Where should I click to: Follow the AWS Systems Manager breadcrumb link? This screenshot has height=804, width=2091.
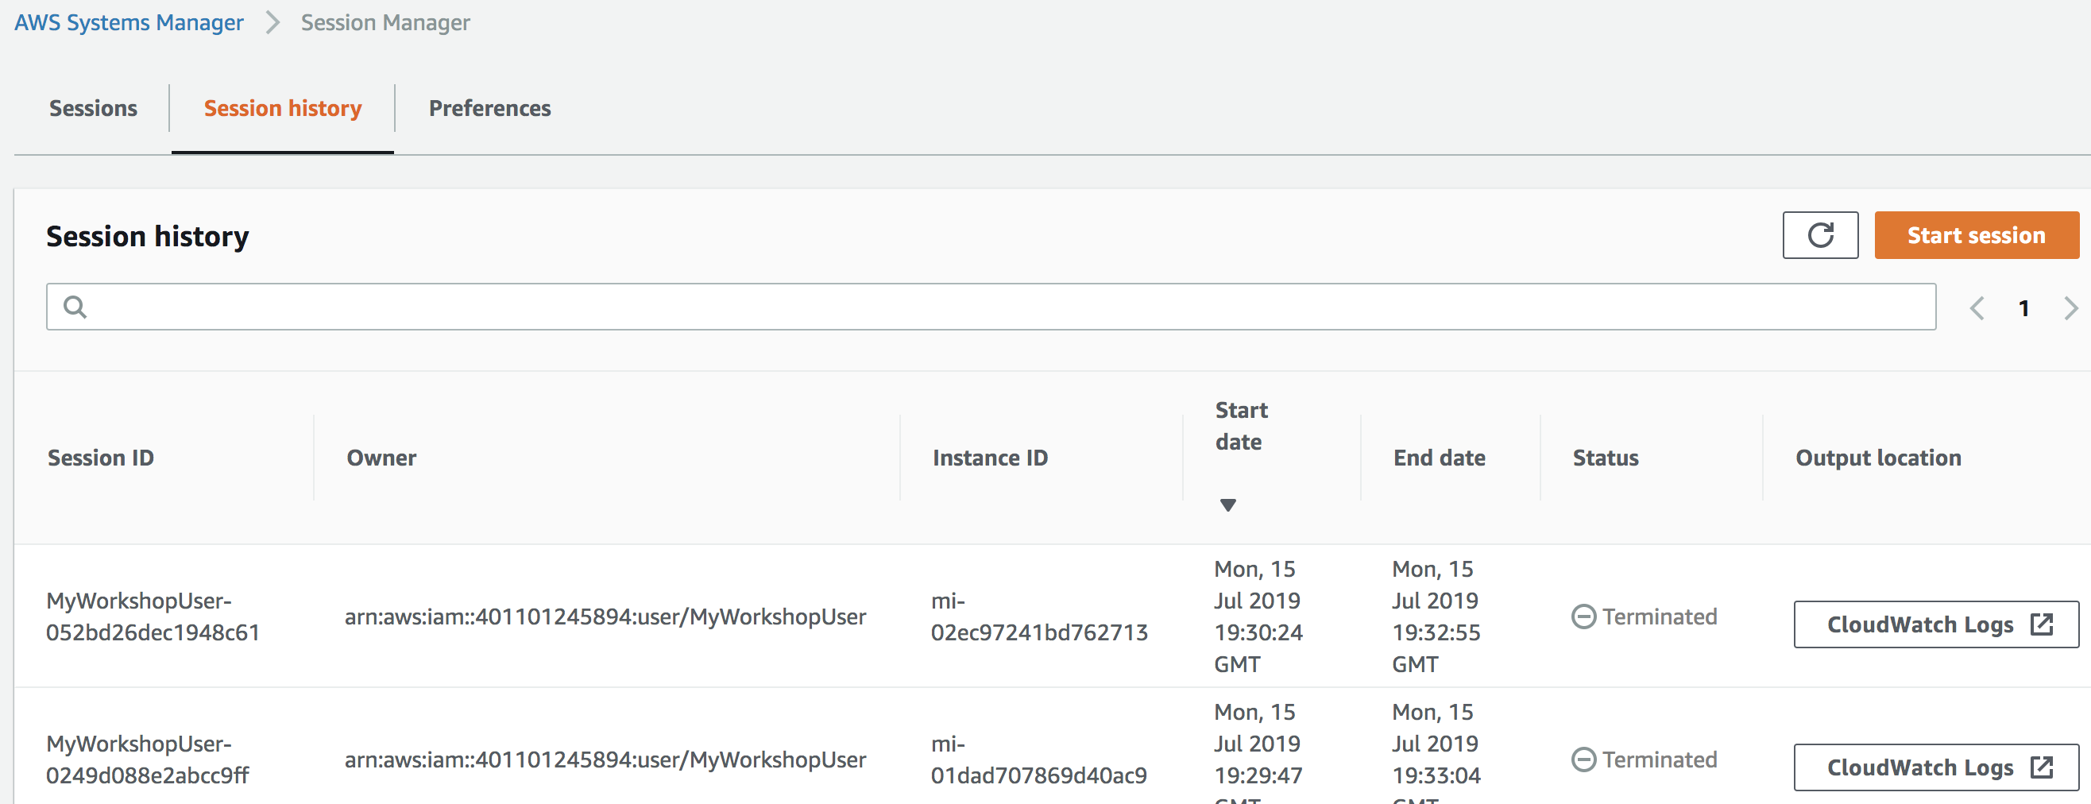pos(129,23)
